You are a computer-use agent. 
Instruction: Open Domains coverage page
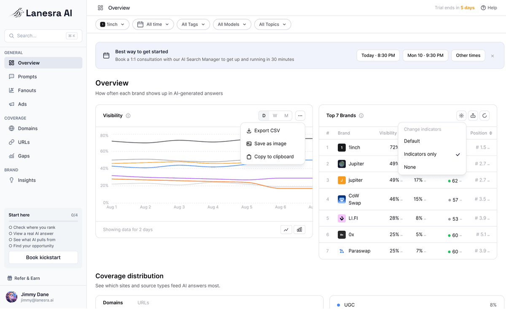(x=43, y=128)
